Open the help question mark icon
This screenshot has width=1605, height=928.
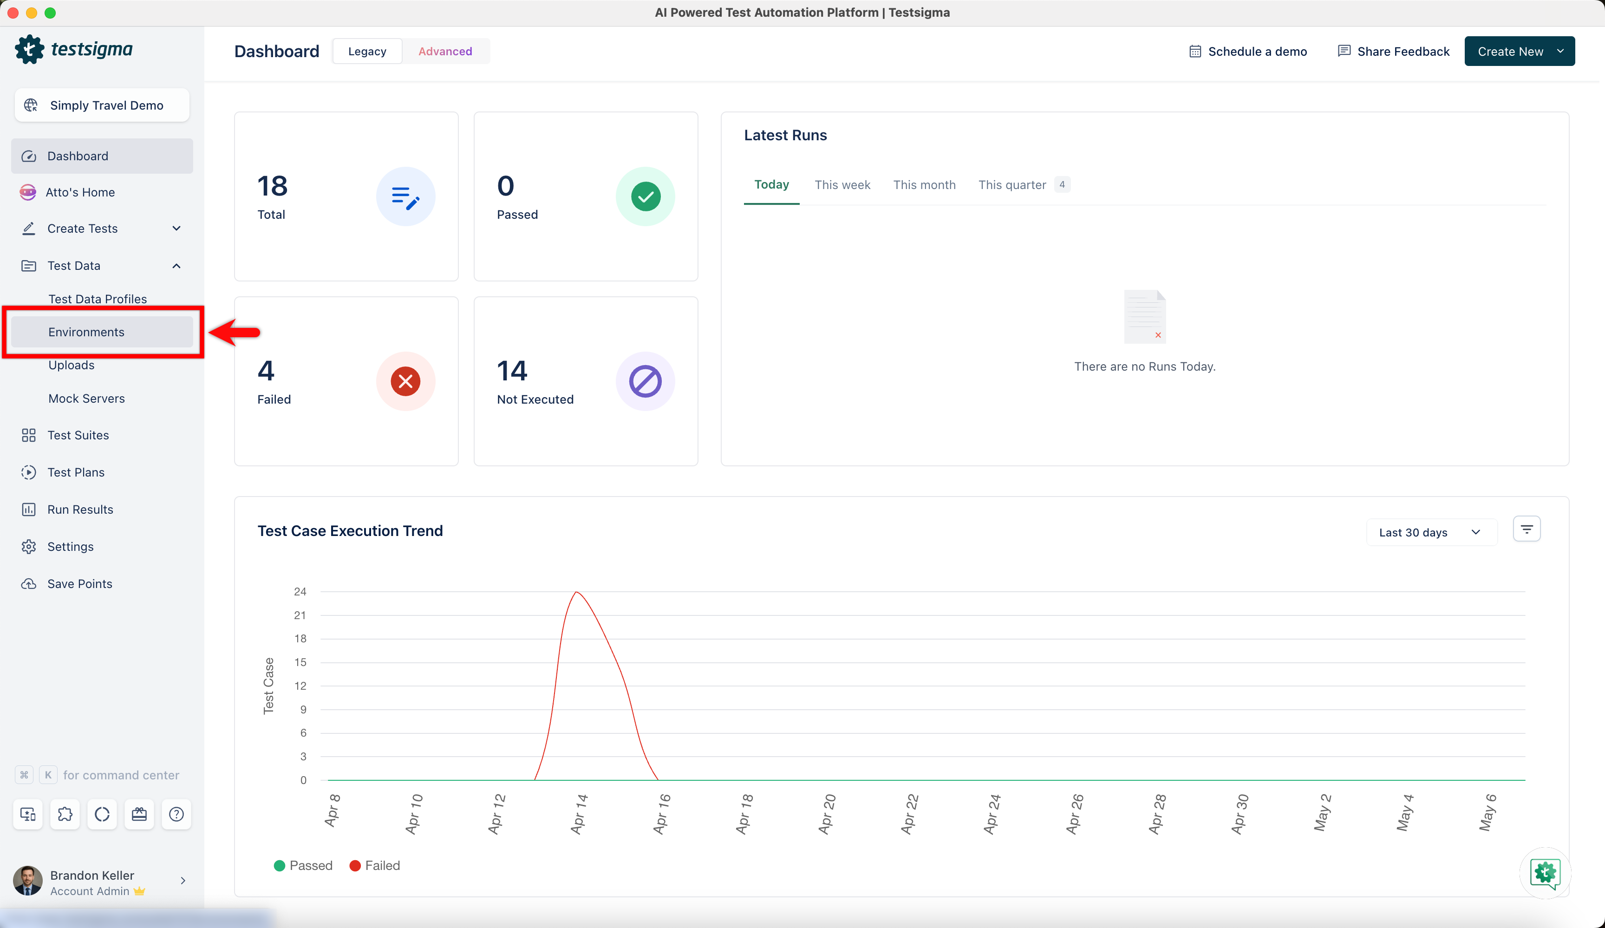click(x=176, y=814)
